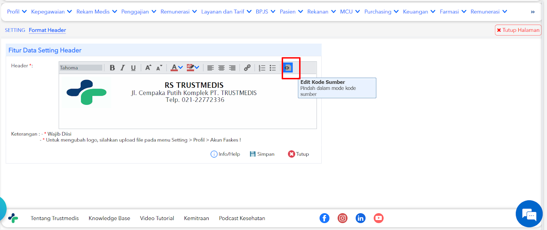
Task: Open the Instagram social icon
Action: coord(343,218)
